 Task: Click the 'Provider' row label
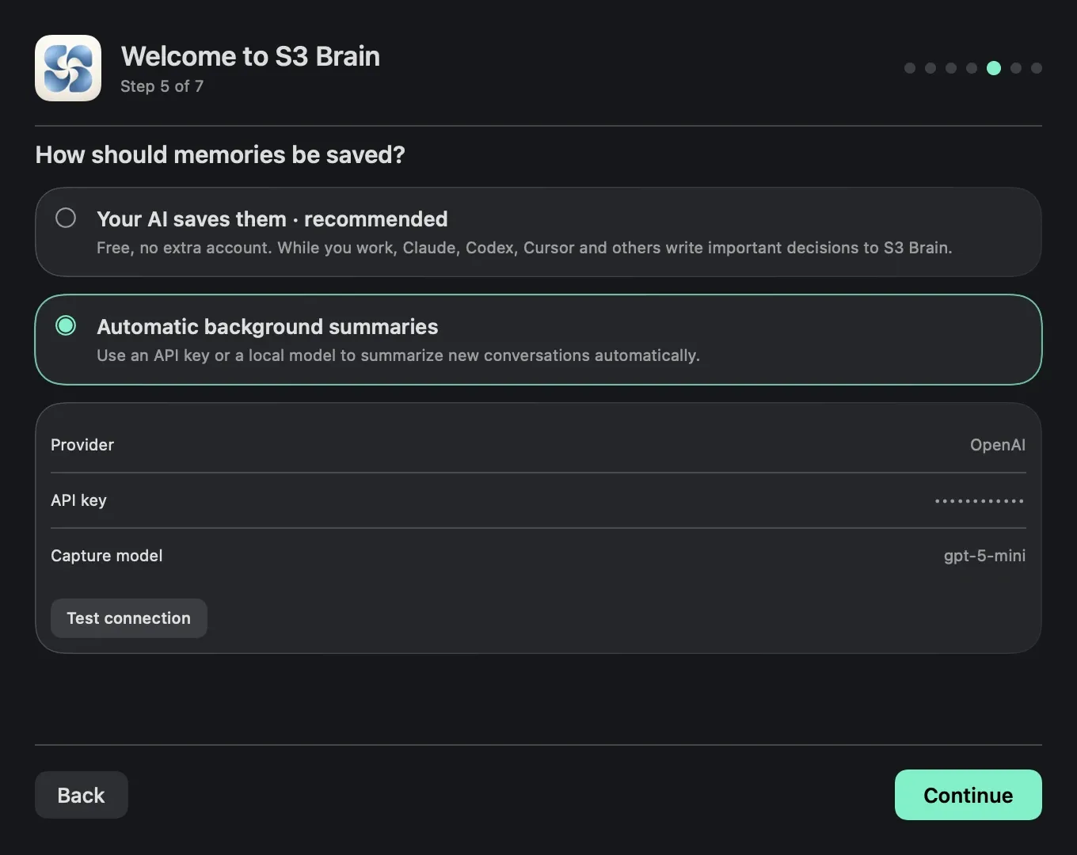pyautogui.click(x=82, y=445)
